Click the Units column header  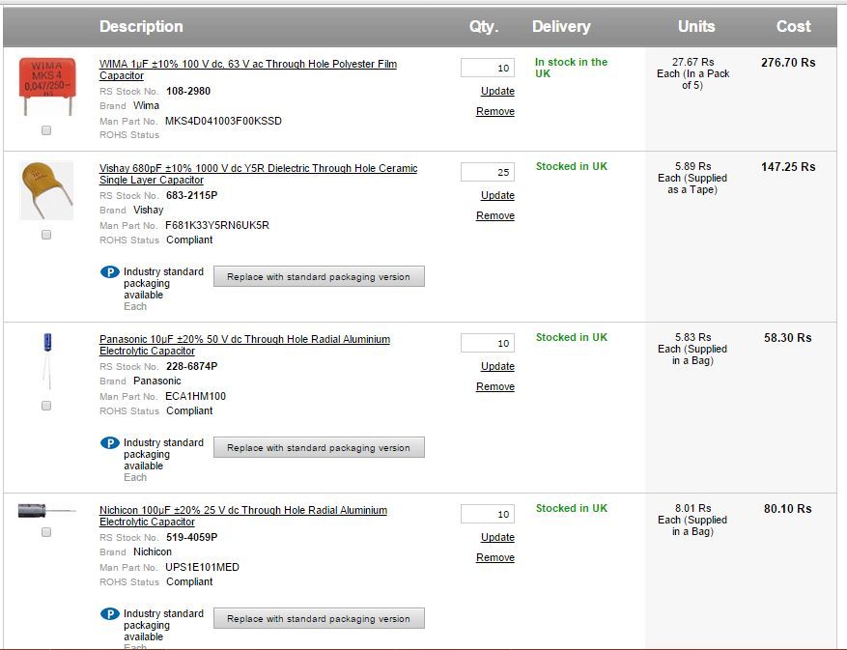coord(696,26)
